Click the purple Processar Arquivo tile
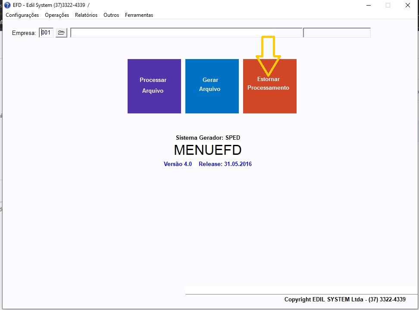The width and height of the screenshot is (419, 310). tap(154, 86)
